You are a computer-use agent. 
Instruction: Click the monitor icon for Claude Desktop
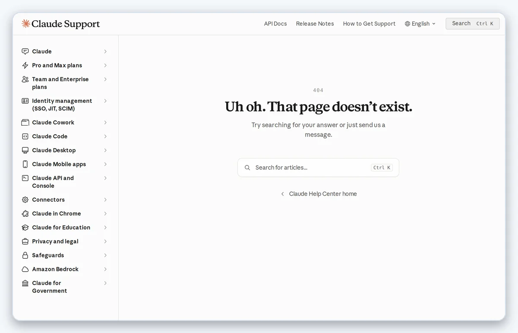pos(25,150)
